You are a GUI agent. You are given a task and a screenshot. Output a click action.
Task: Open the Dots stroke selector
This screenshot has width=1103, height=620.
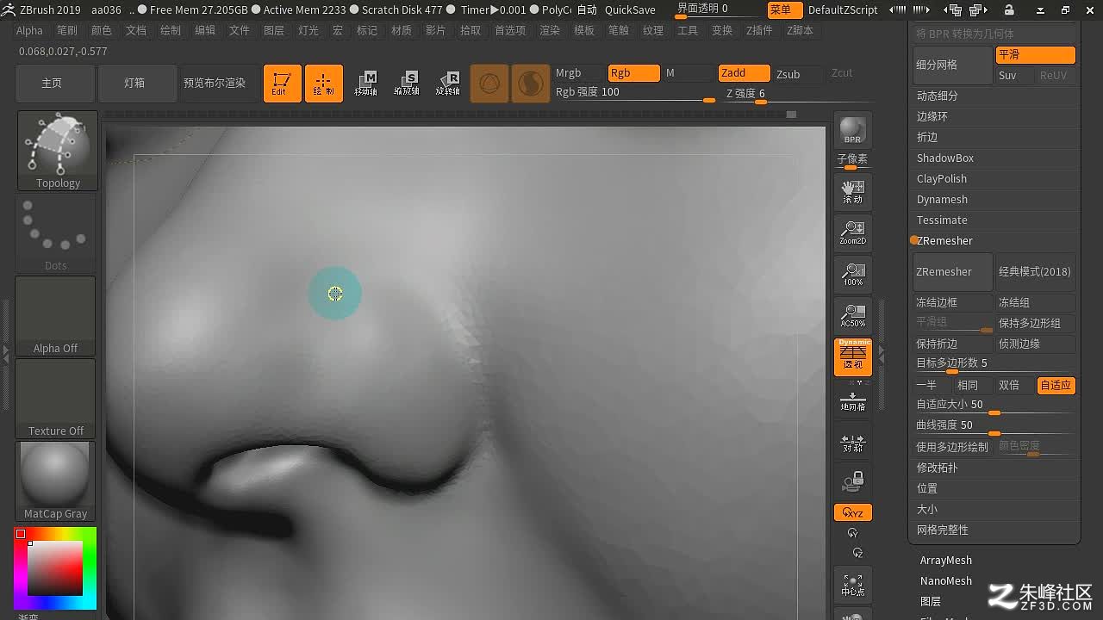pos(56,233)
